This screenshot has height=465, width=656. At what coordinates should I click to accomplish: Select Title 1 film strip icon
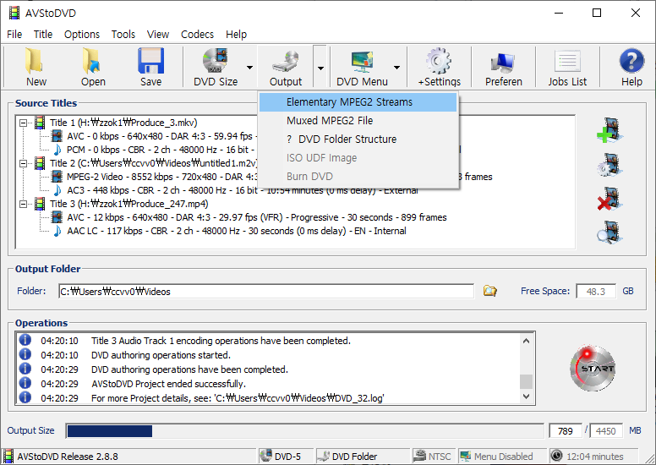tap(40, 123)
